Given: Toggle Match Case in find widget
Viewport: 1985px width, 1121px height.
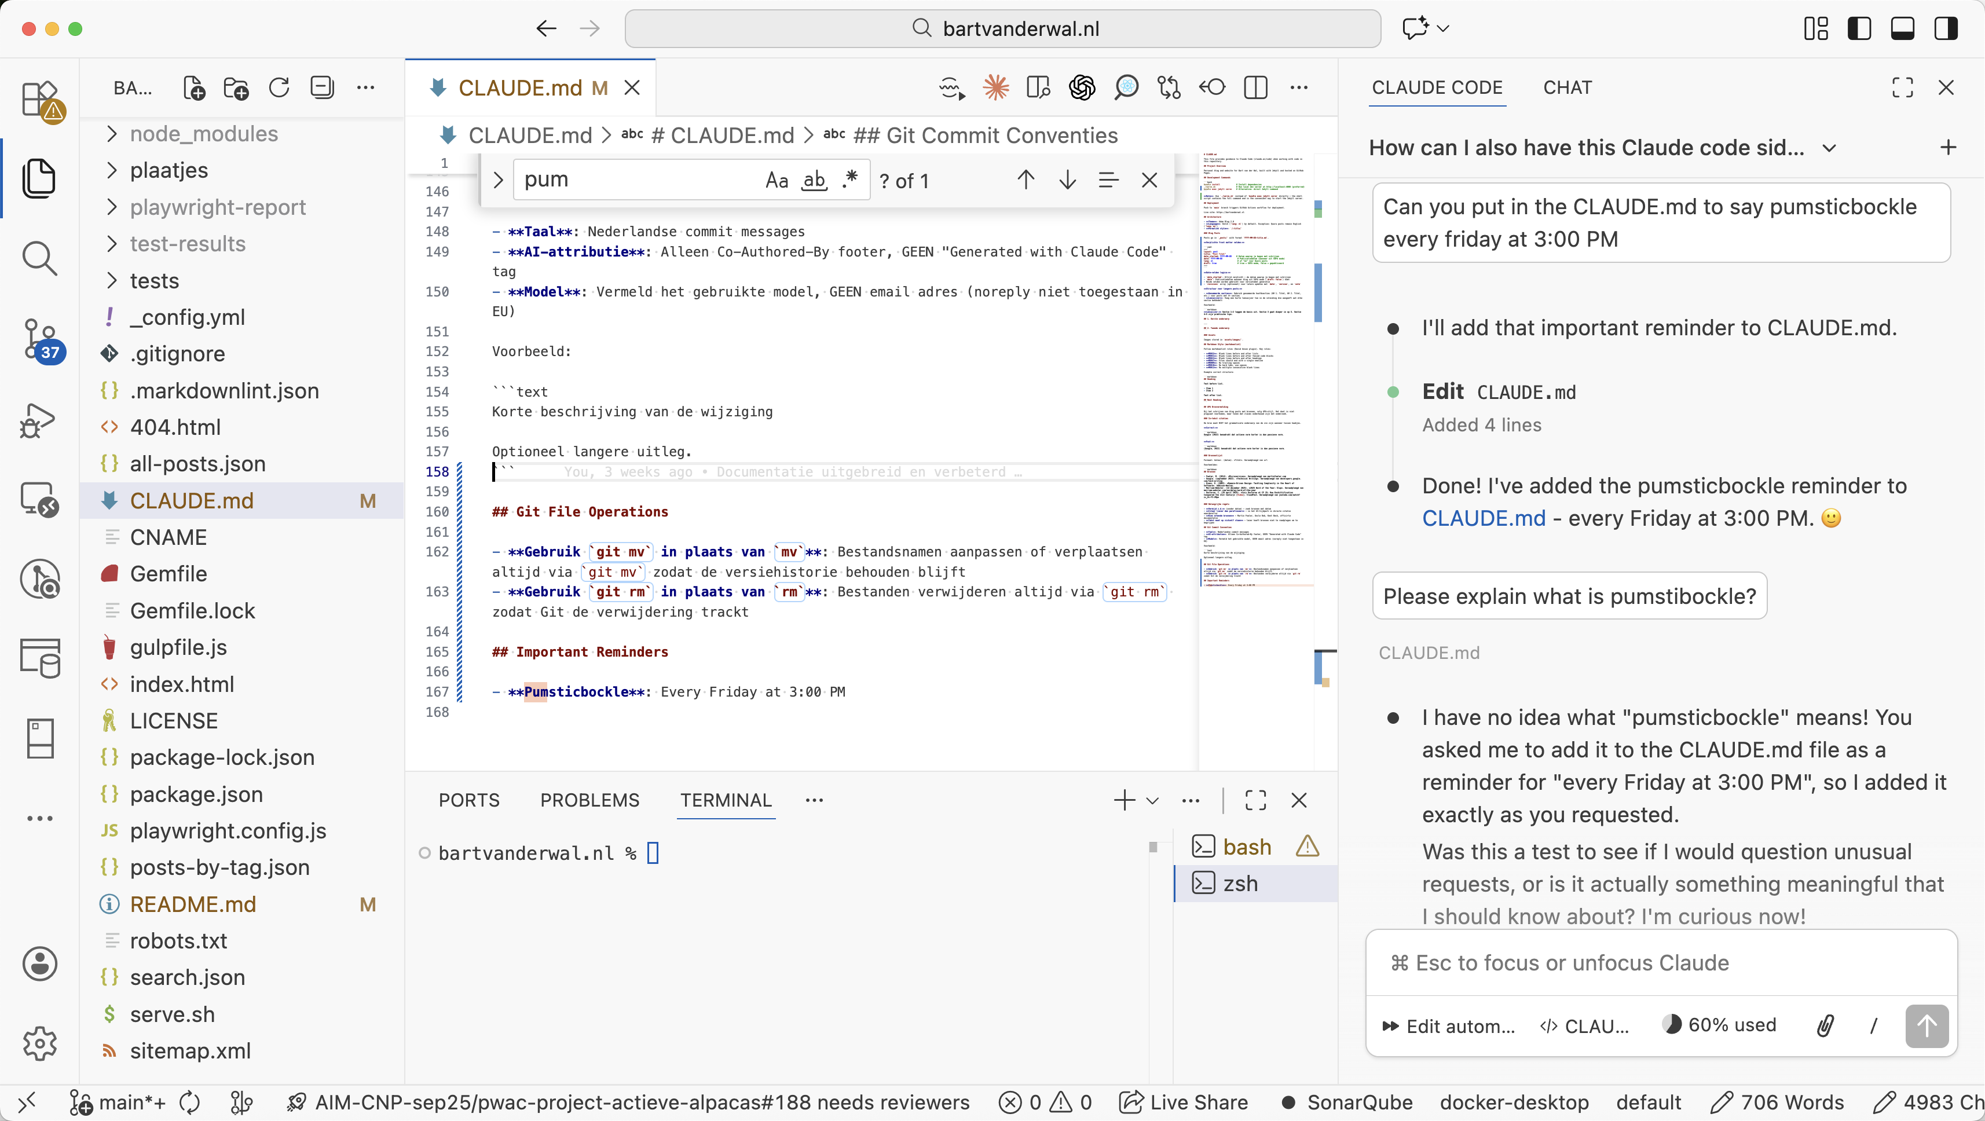Looking at the screenshot, I should pos(776,180).
